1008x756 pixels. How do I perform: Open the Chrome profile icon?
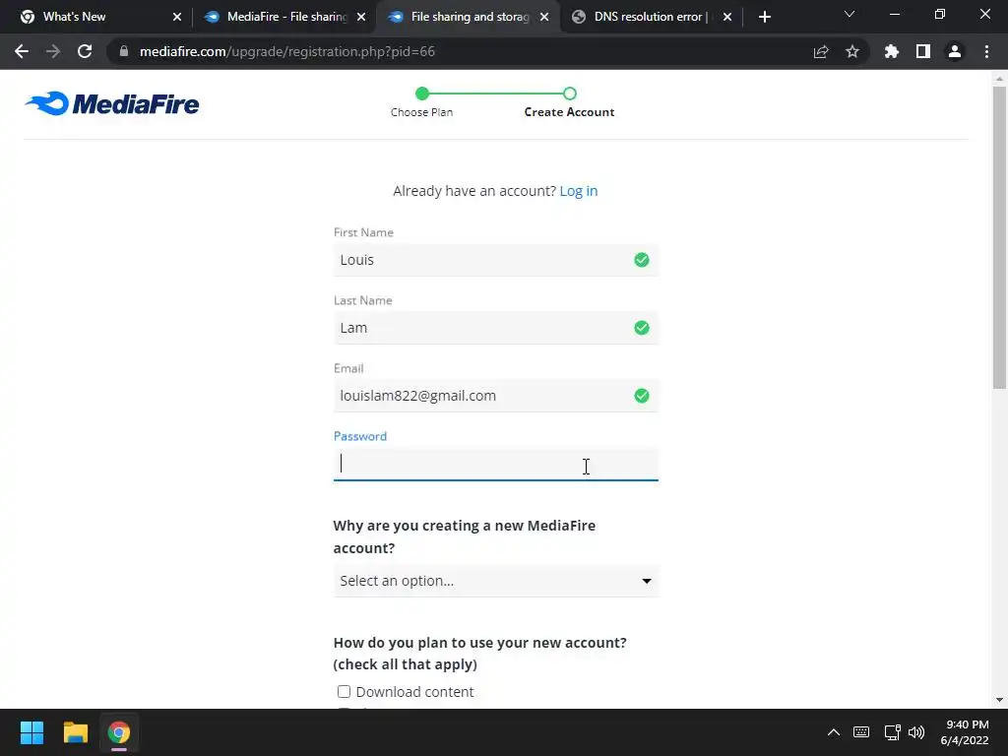point(955,51)
